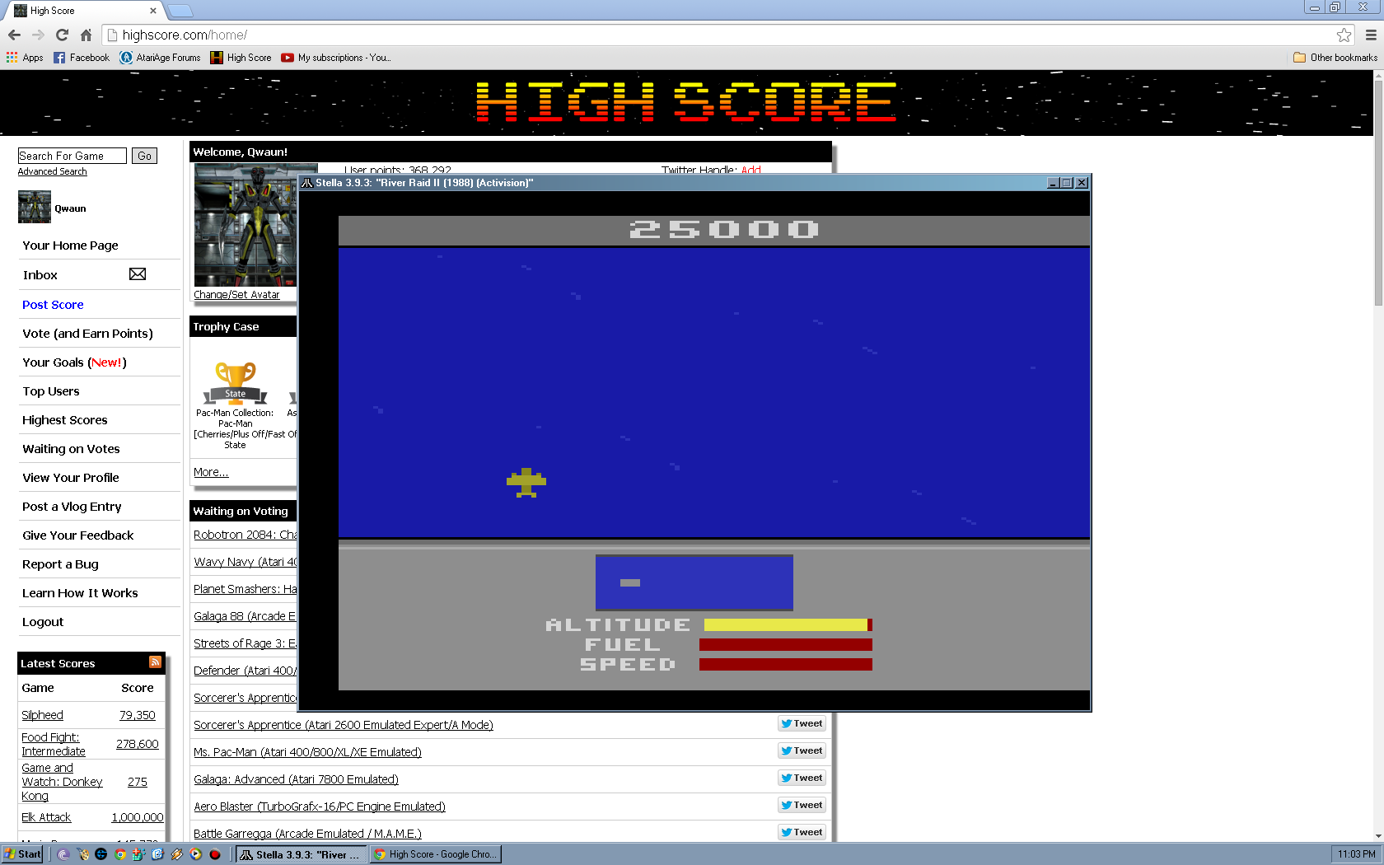Open Waiting on Votes page

click(71, 449)
